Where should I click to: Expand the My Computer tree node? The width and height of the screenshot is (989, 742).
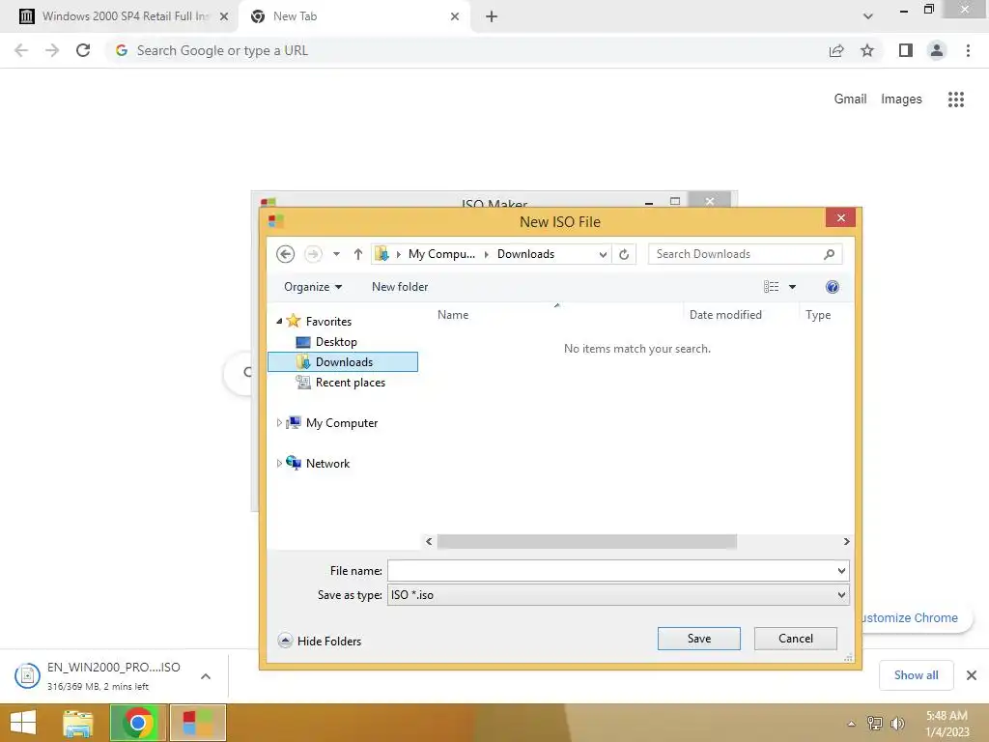279,423
